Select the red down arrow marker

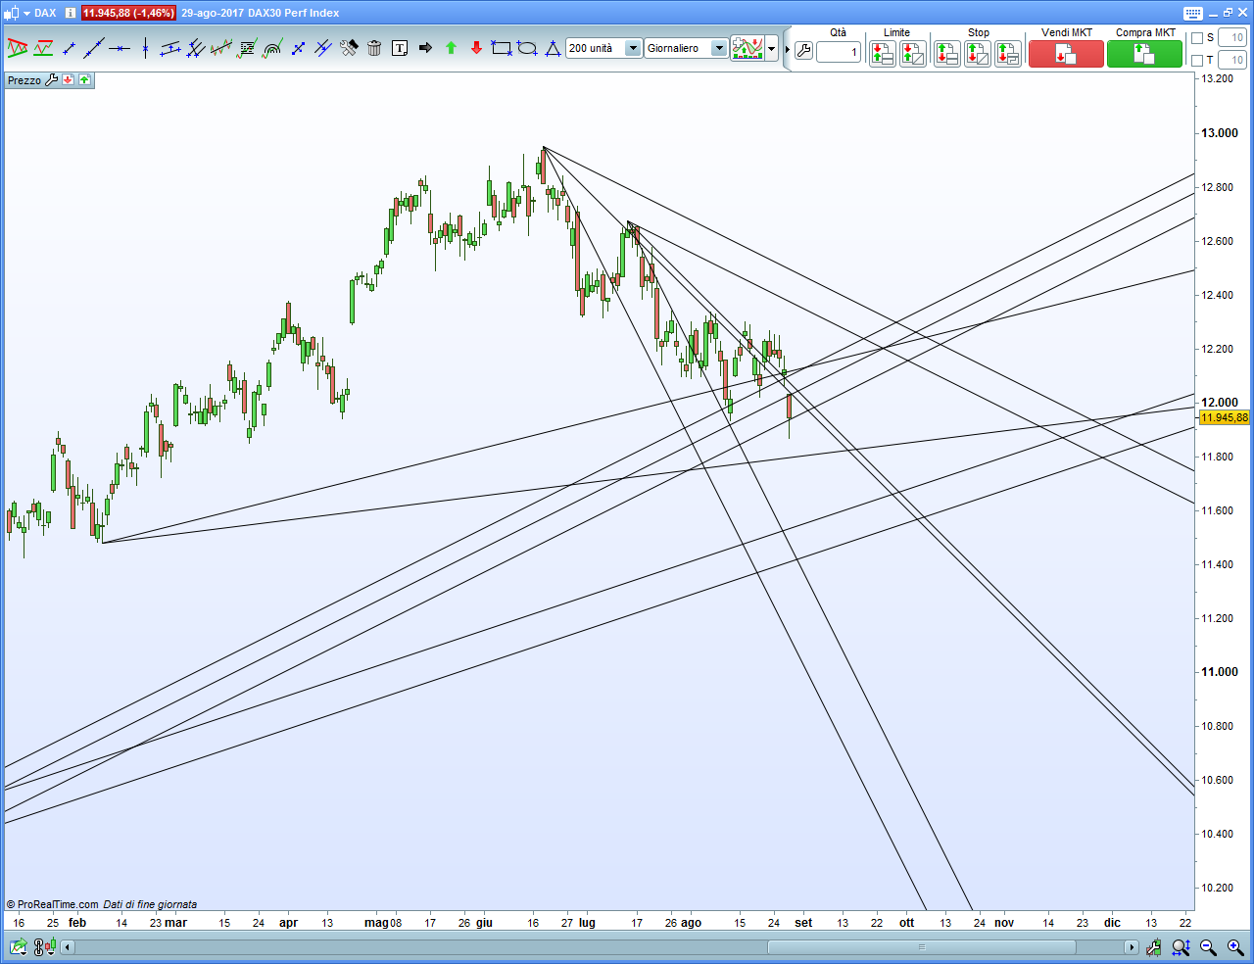(476, 48)
